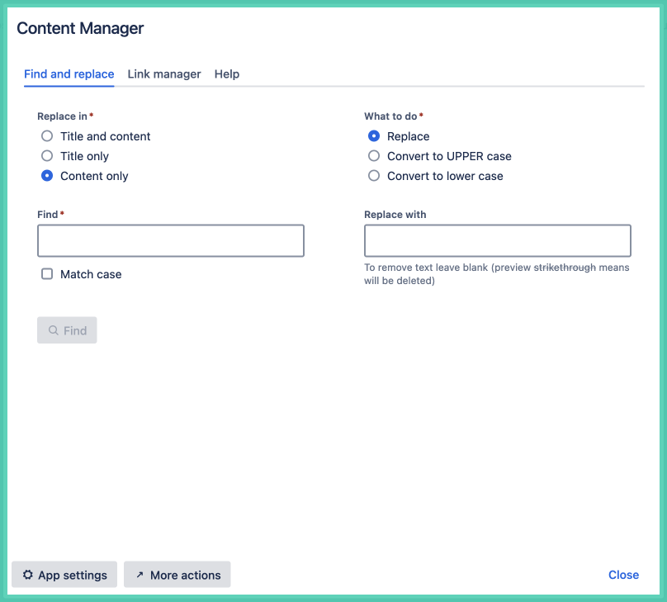Click the Content Manager dialog title

click(x=80, y=29)
